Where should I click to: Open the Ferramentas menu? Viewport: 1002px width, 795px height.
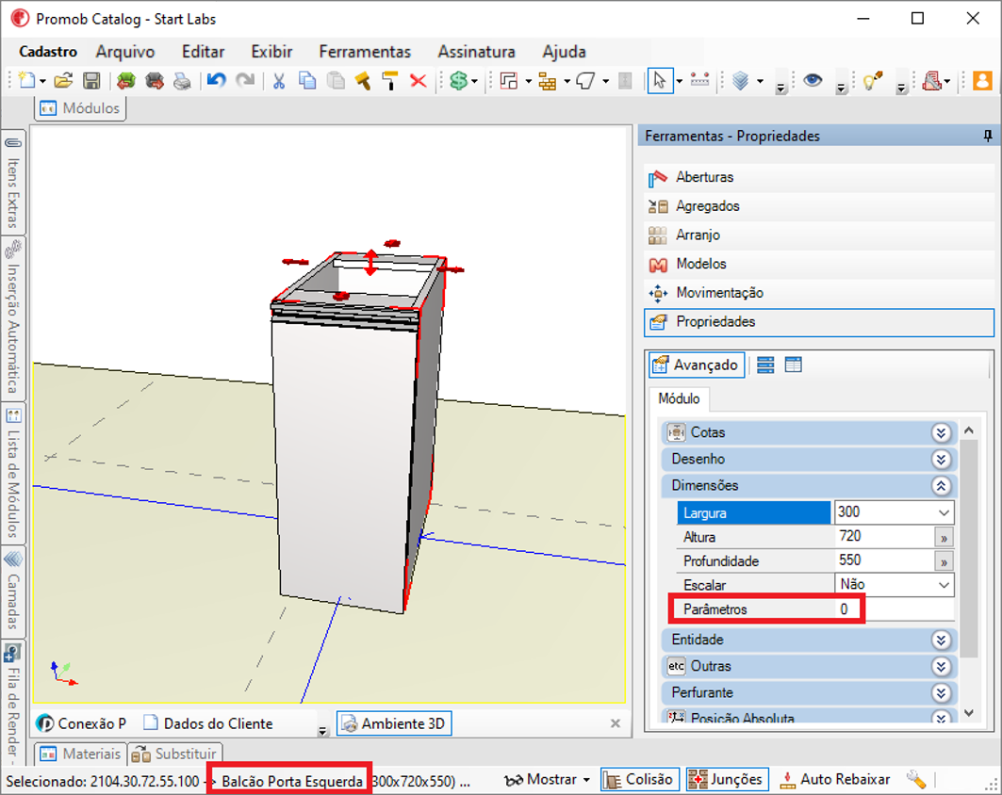point(365,52)
